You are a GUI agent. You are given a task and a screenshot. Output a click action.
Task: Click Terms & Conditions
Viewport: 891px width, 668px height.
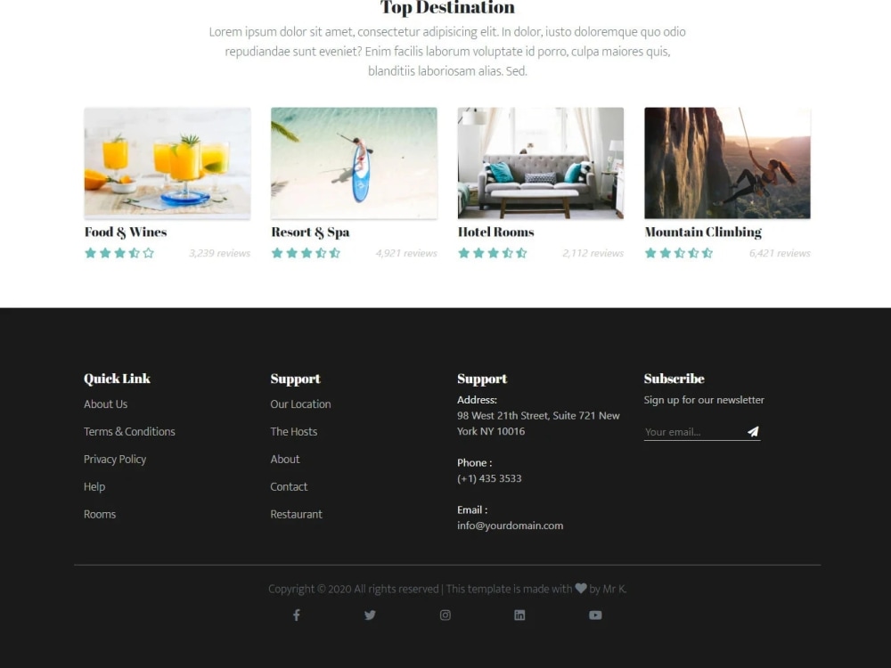[129, 431]
